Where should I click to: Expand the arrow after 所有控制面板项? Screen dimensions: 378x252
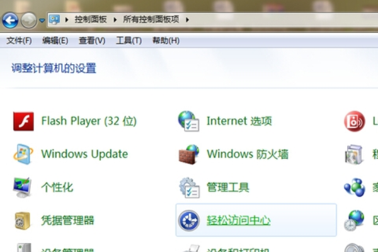point(187,20)
